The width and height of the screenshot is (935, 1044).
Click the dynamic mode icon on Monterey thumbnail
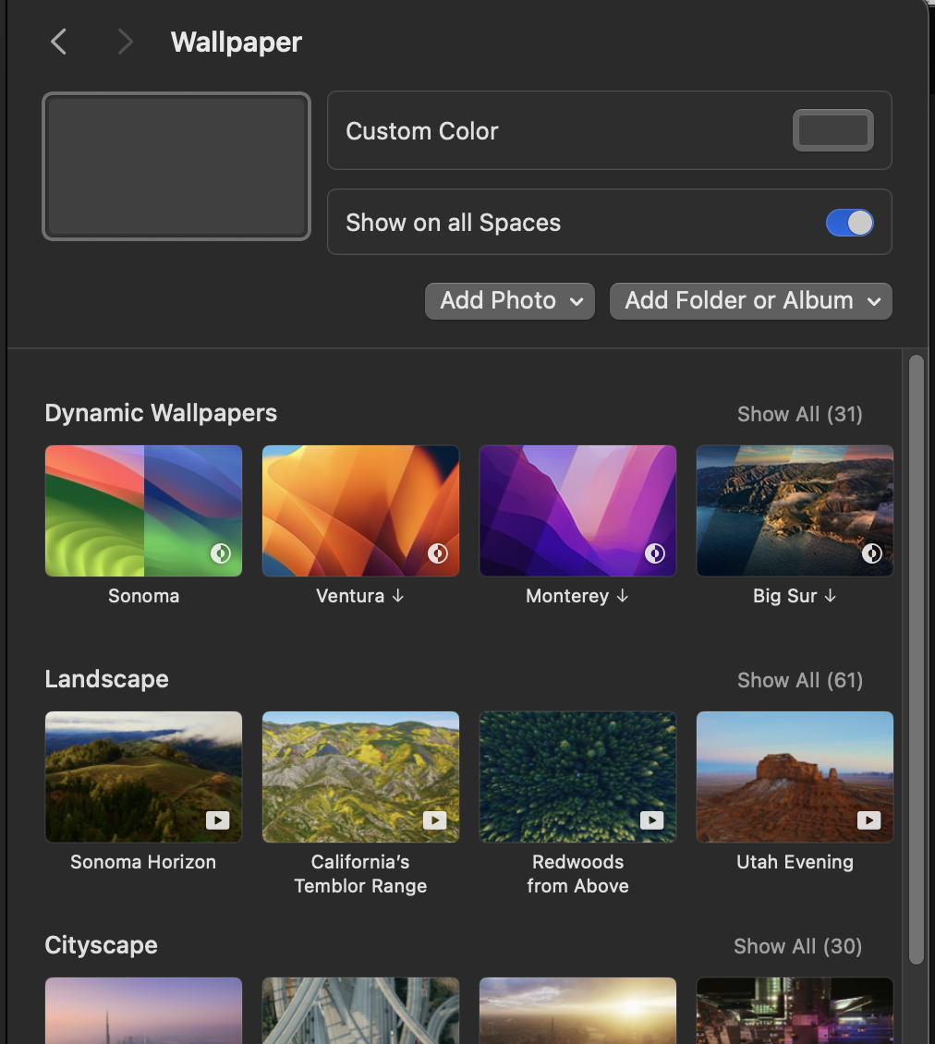tap(655, 553)
